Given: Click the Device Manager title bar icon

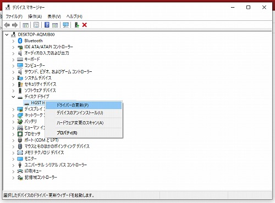Looking at the screenshot, I should (x=8, y=7).
